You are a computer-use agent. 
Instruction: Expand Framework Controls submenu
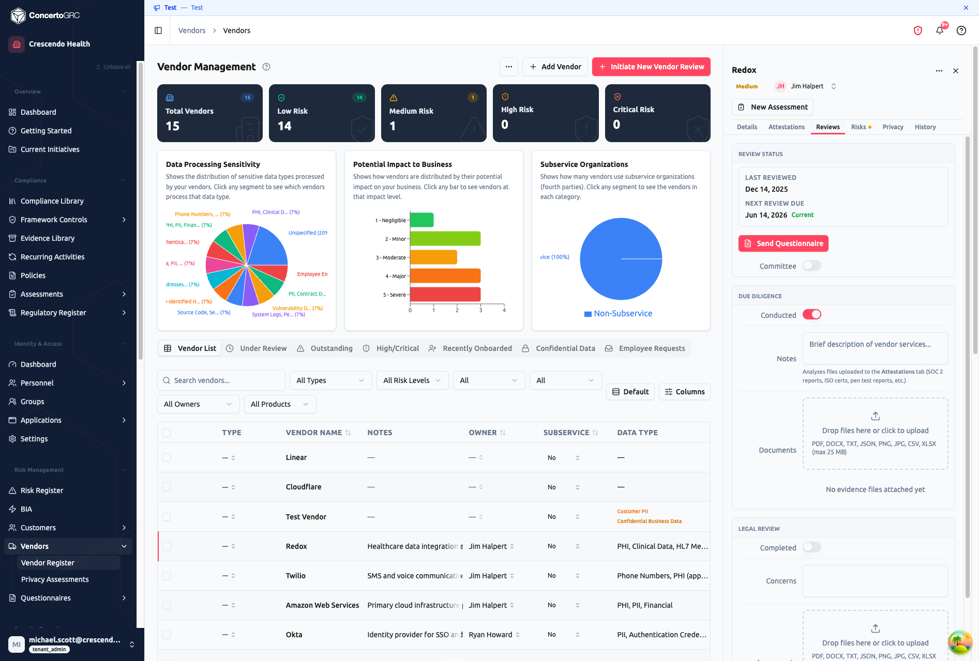point(124,220)
